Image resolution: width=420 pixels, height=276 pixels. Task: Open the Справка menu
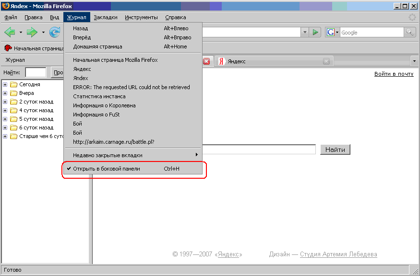176,17
